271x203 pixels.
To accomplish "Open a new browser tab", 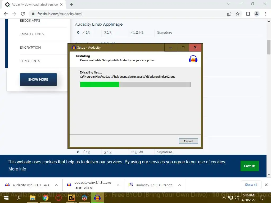I will pos(71,4).
